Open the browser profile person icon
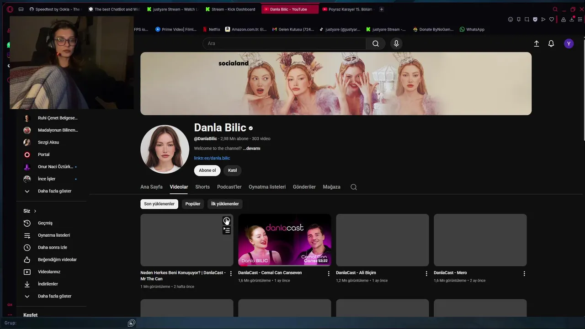 [x=564, y=19]
